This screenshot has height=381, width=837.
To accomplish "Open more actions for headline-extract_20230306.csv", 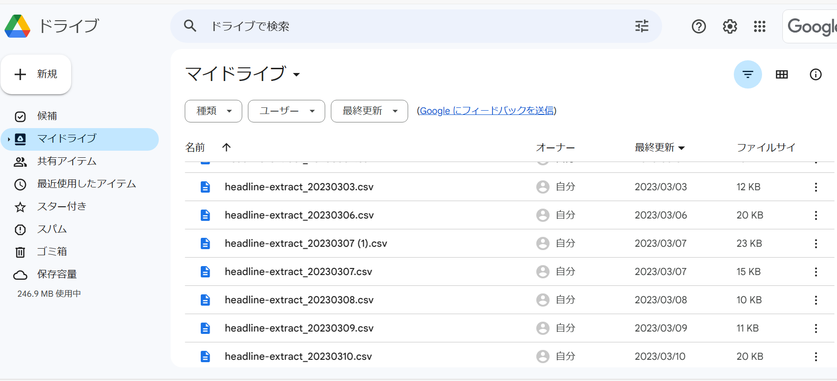I will [x=815, y=215].
